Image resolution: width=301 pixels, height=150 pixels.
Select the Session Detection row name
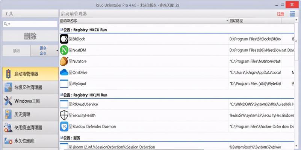click(113, 147)
